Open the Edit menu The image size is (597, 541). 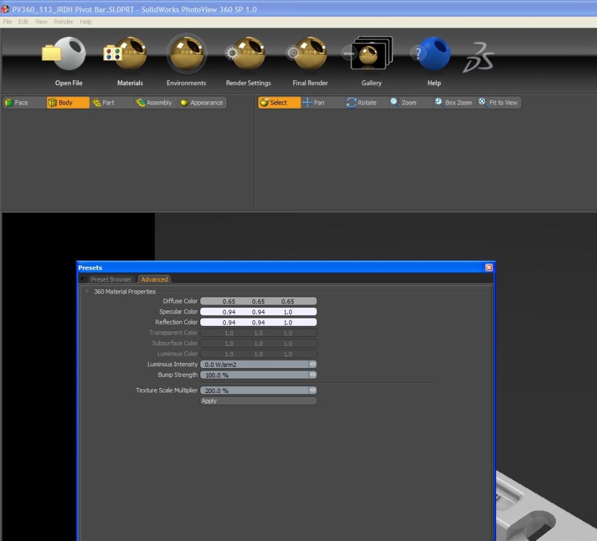(x=23, y=22)
